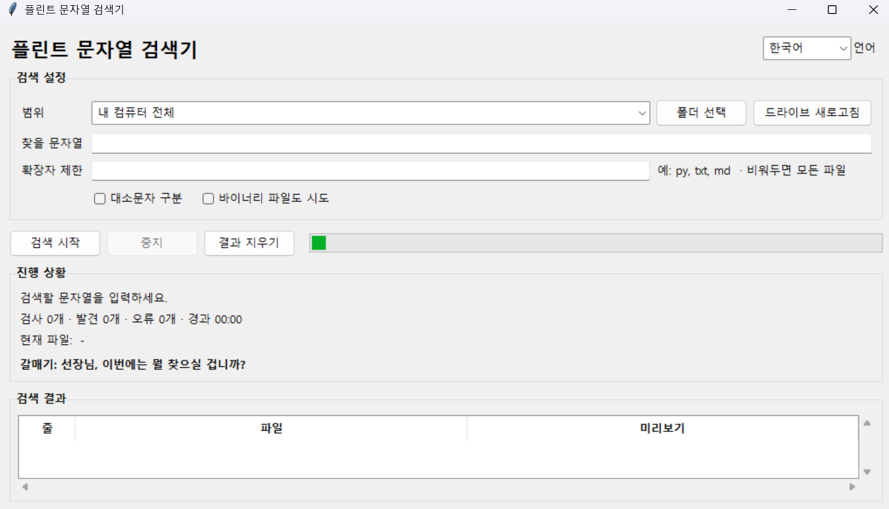Image resolution: width=889 pixels, height=509 pixels.
Task: Click the 현재 파일: - text
Action: [52, 340]
